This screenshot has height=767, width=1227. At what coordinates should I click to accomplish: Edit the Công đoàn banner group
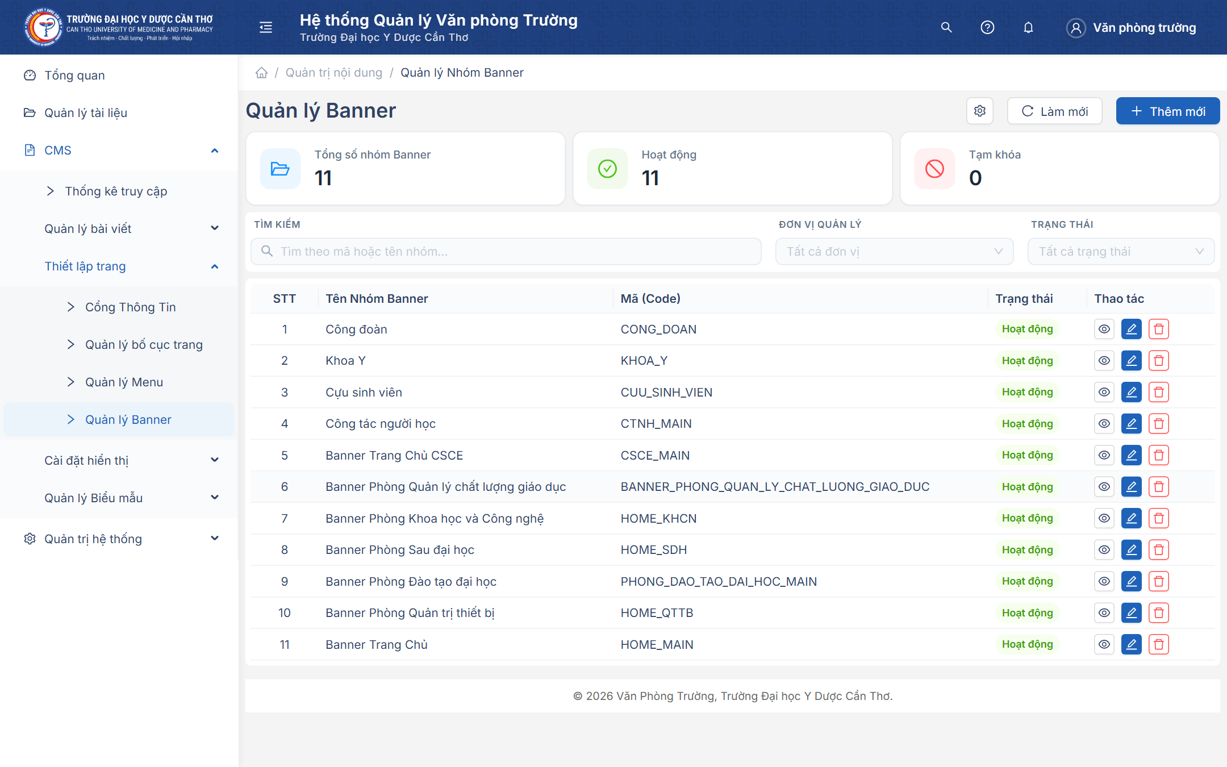point(1132,329)
